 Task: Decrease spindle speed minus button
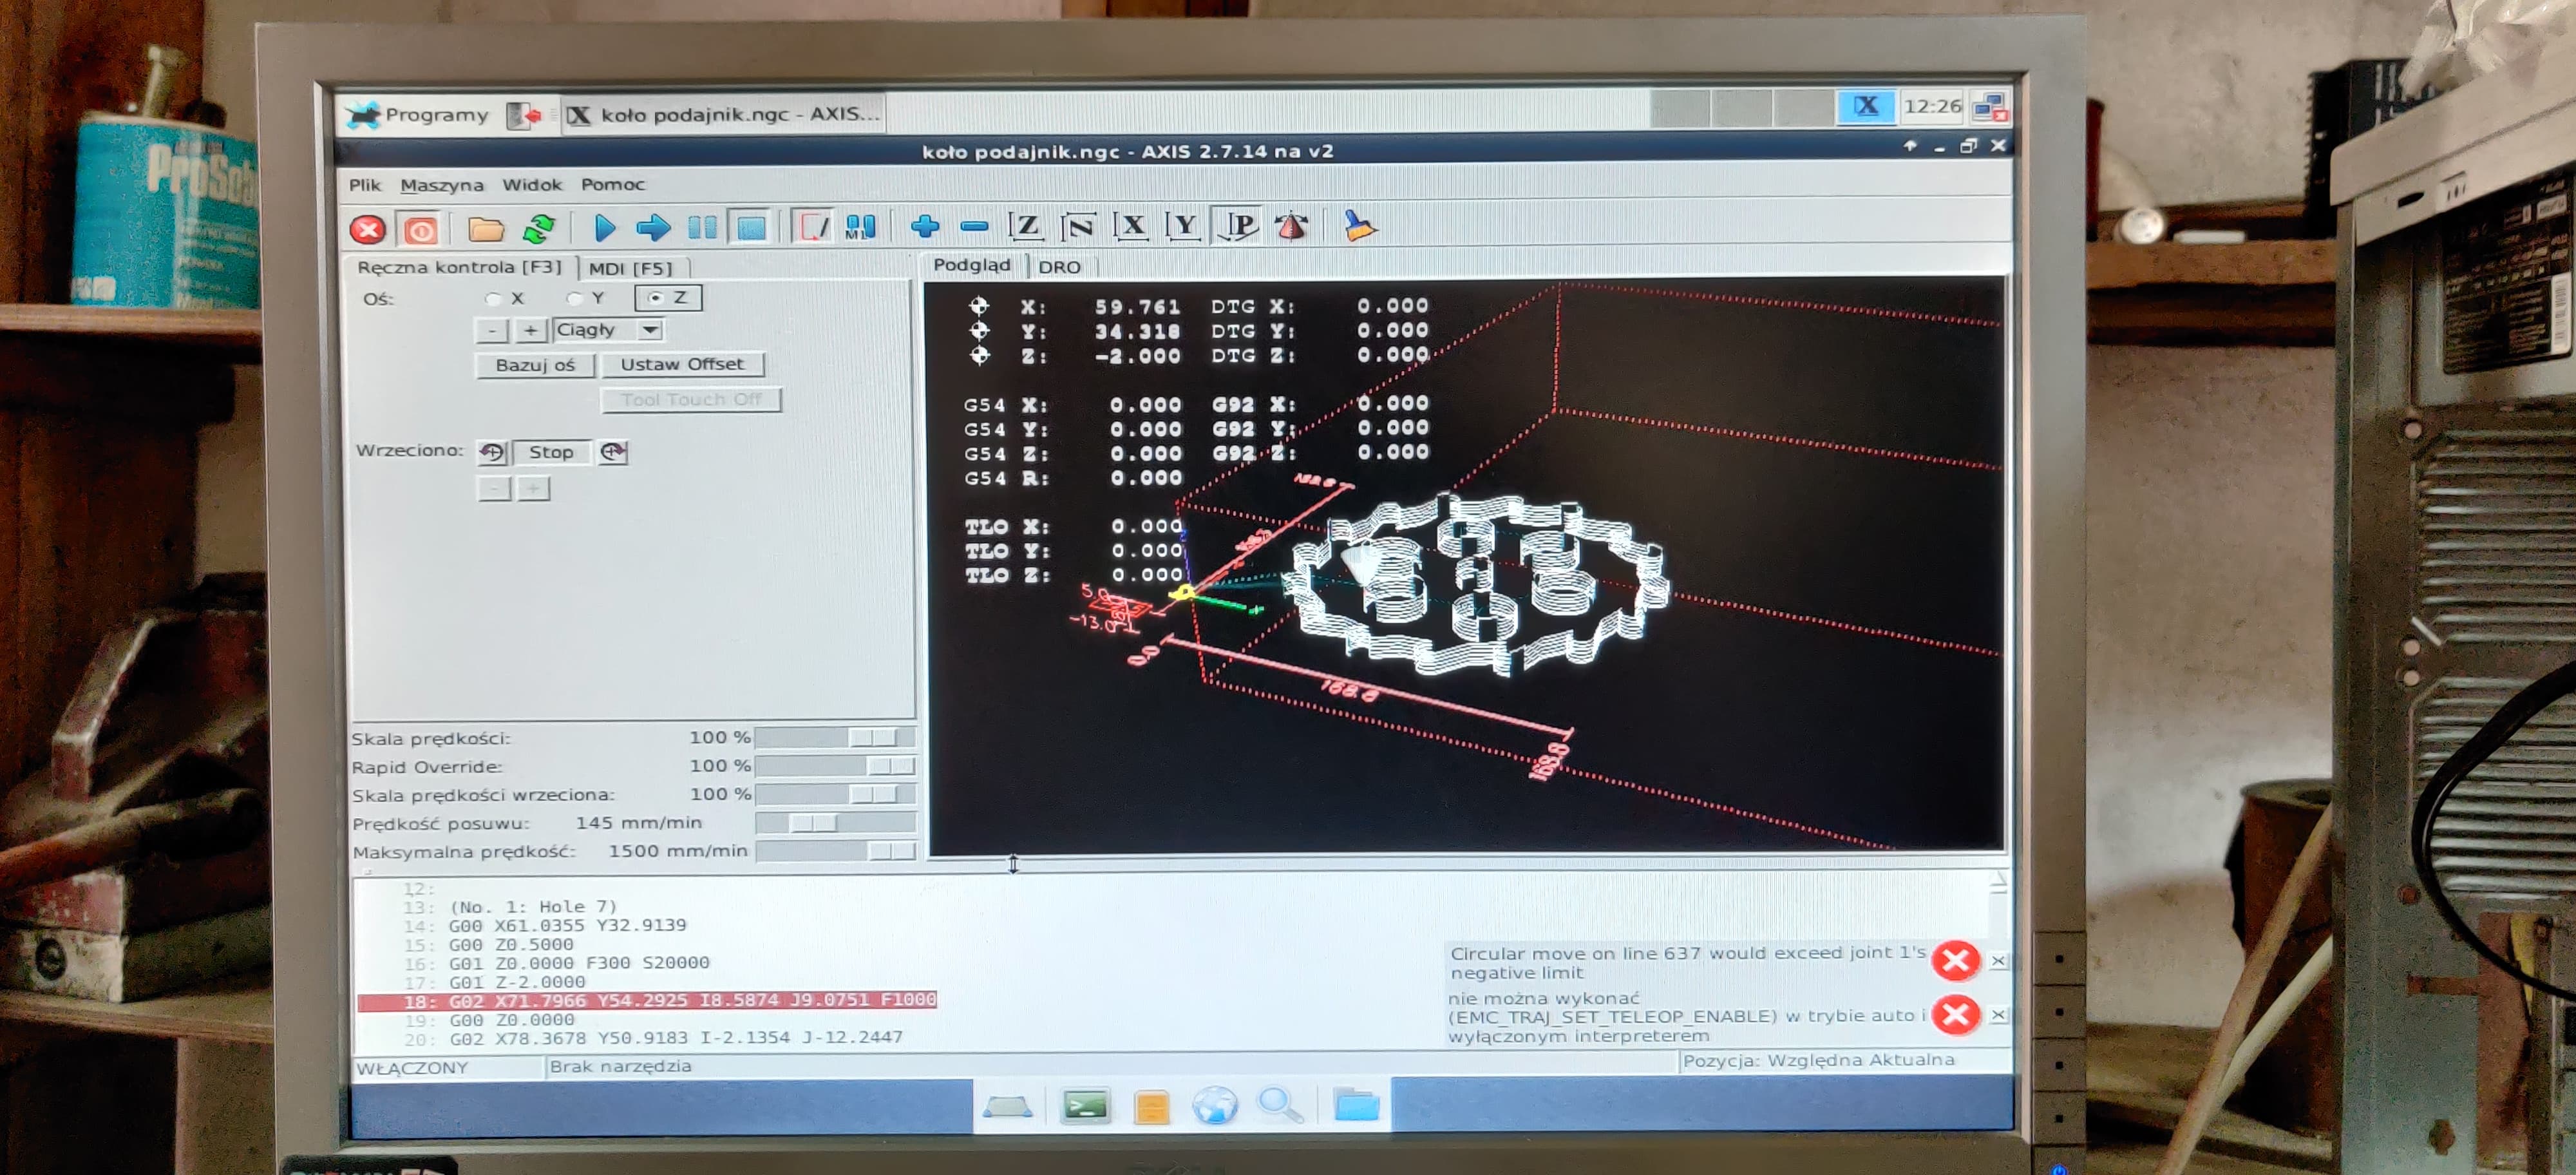coord(494,489)
